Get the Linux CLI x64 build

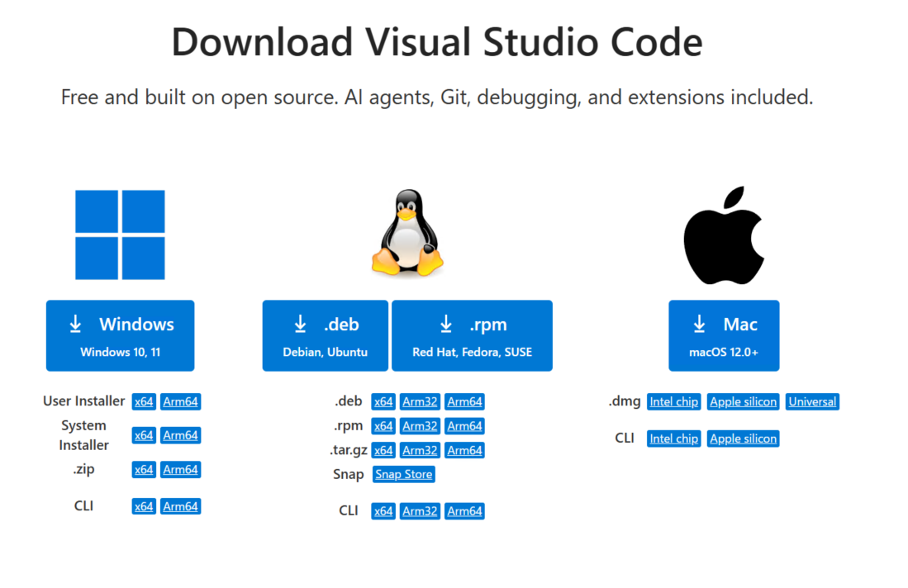[383, 511]
